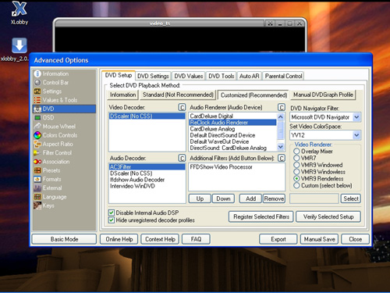
Task: Click the Audio Renderer list scrollbar down arrow
Action: 281,147
